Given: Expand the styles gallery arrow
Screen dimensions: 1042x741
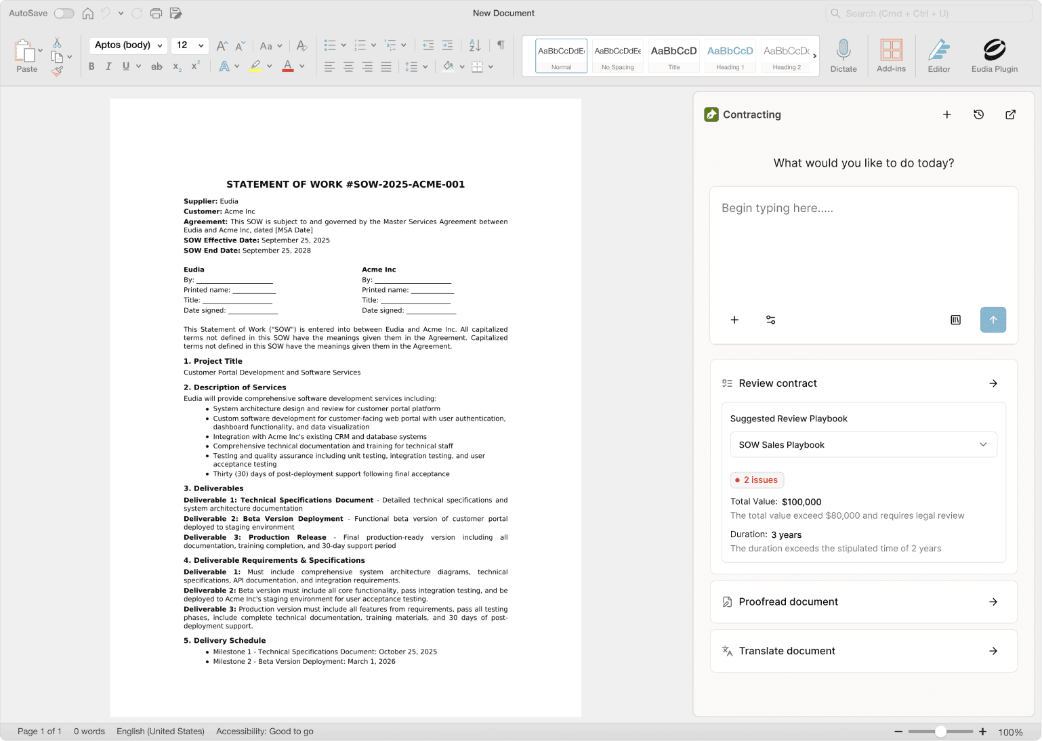Looking at the screenshot, I should [814, 56].
